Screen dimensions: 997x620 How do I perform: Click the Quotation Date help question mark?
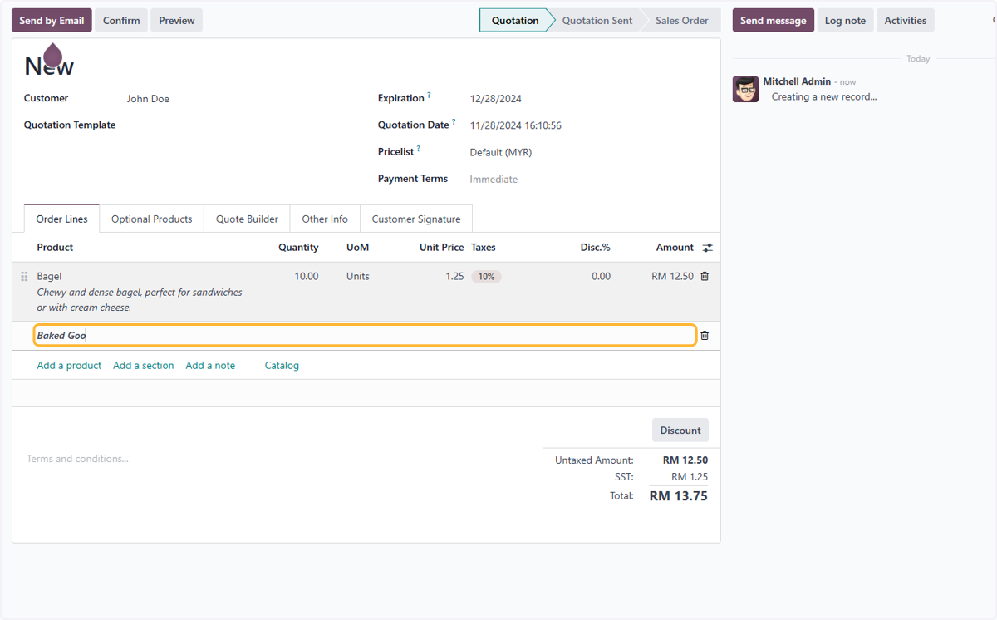pyautogui.click(x=454, y=122)
